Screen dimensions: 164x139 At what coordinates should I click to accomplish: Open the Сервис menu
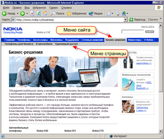[x=53, y=8]
